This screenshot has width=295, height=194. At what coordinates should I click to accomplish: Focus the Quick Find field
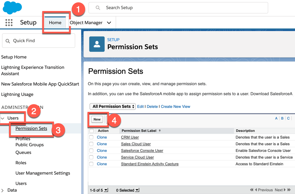point(39,41)
